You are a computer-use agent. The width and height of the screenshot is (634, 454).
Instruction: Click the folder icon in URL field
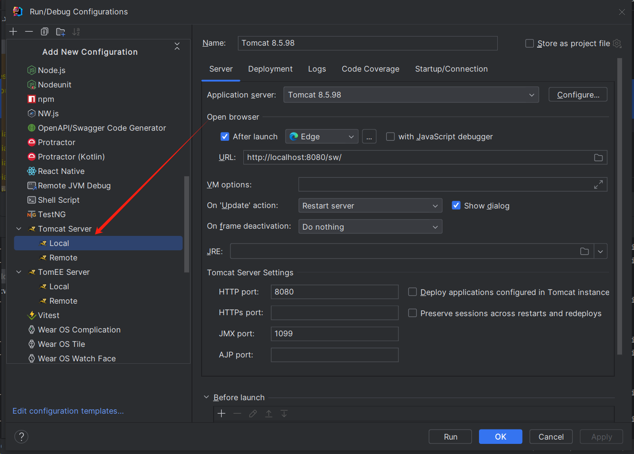[598, 158]
